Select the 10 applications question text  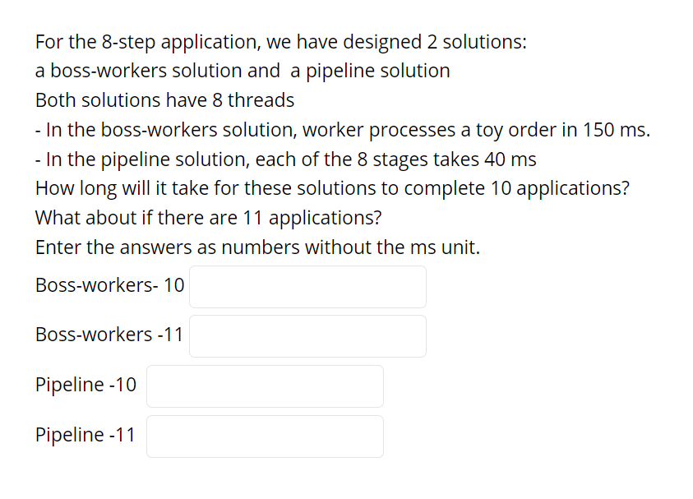332,188
